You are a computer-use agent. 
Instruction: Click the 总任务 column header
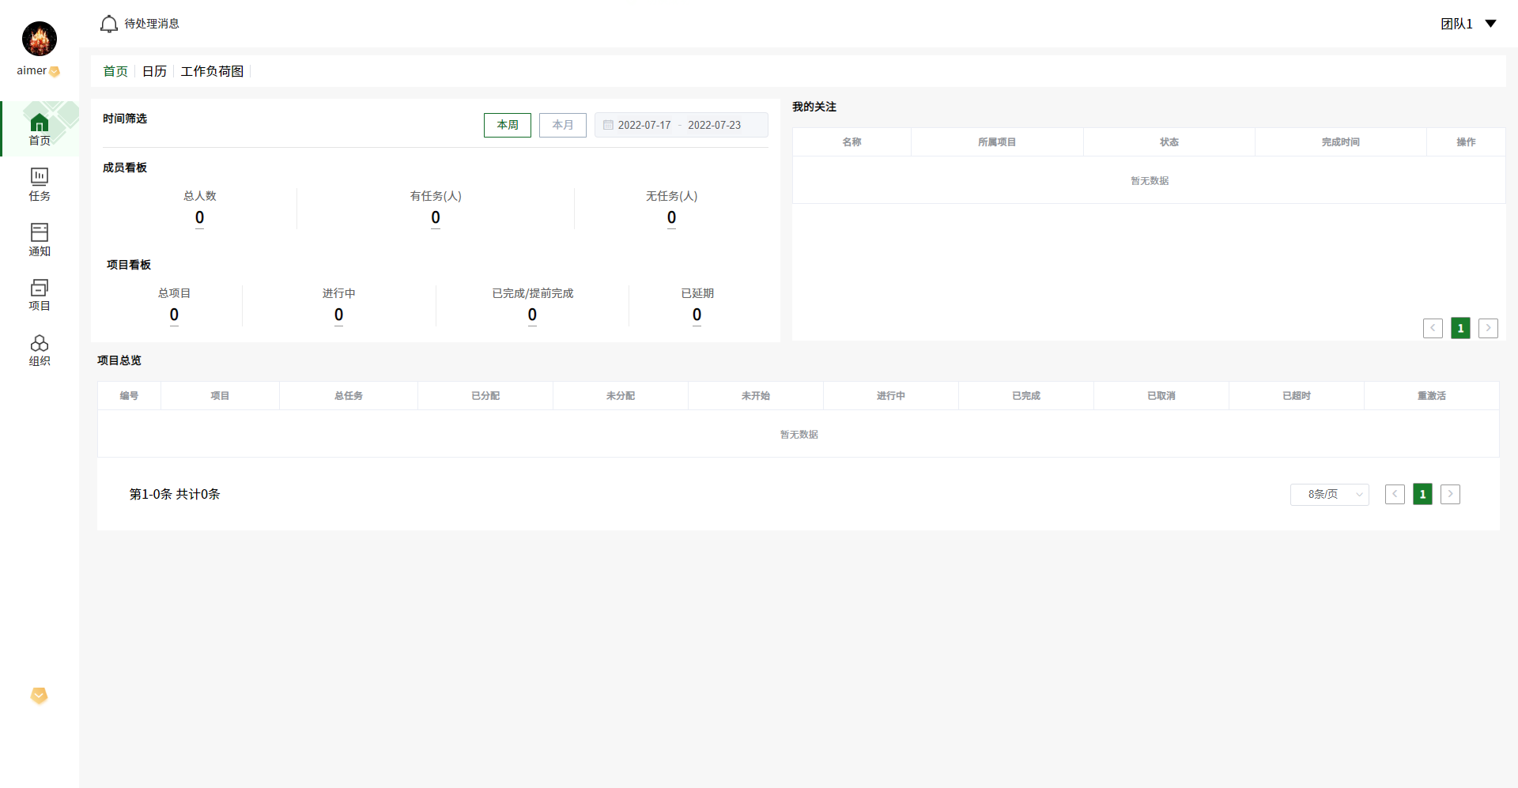coord(349,396)
